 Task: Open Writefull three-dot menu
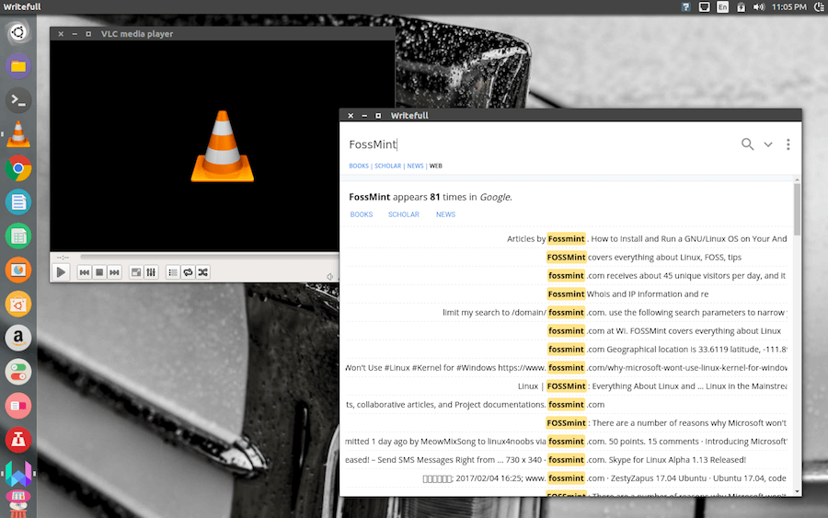pos(788,144)
